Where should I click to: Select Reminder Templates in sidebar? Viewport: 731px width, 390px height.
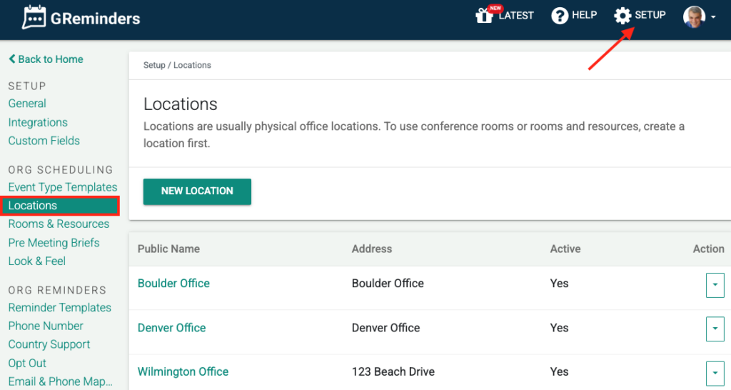[x=60, y=308]
